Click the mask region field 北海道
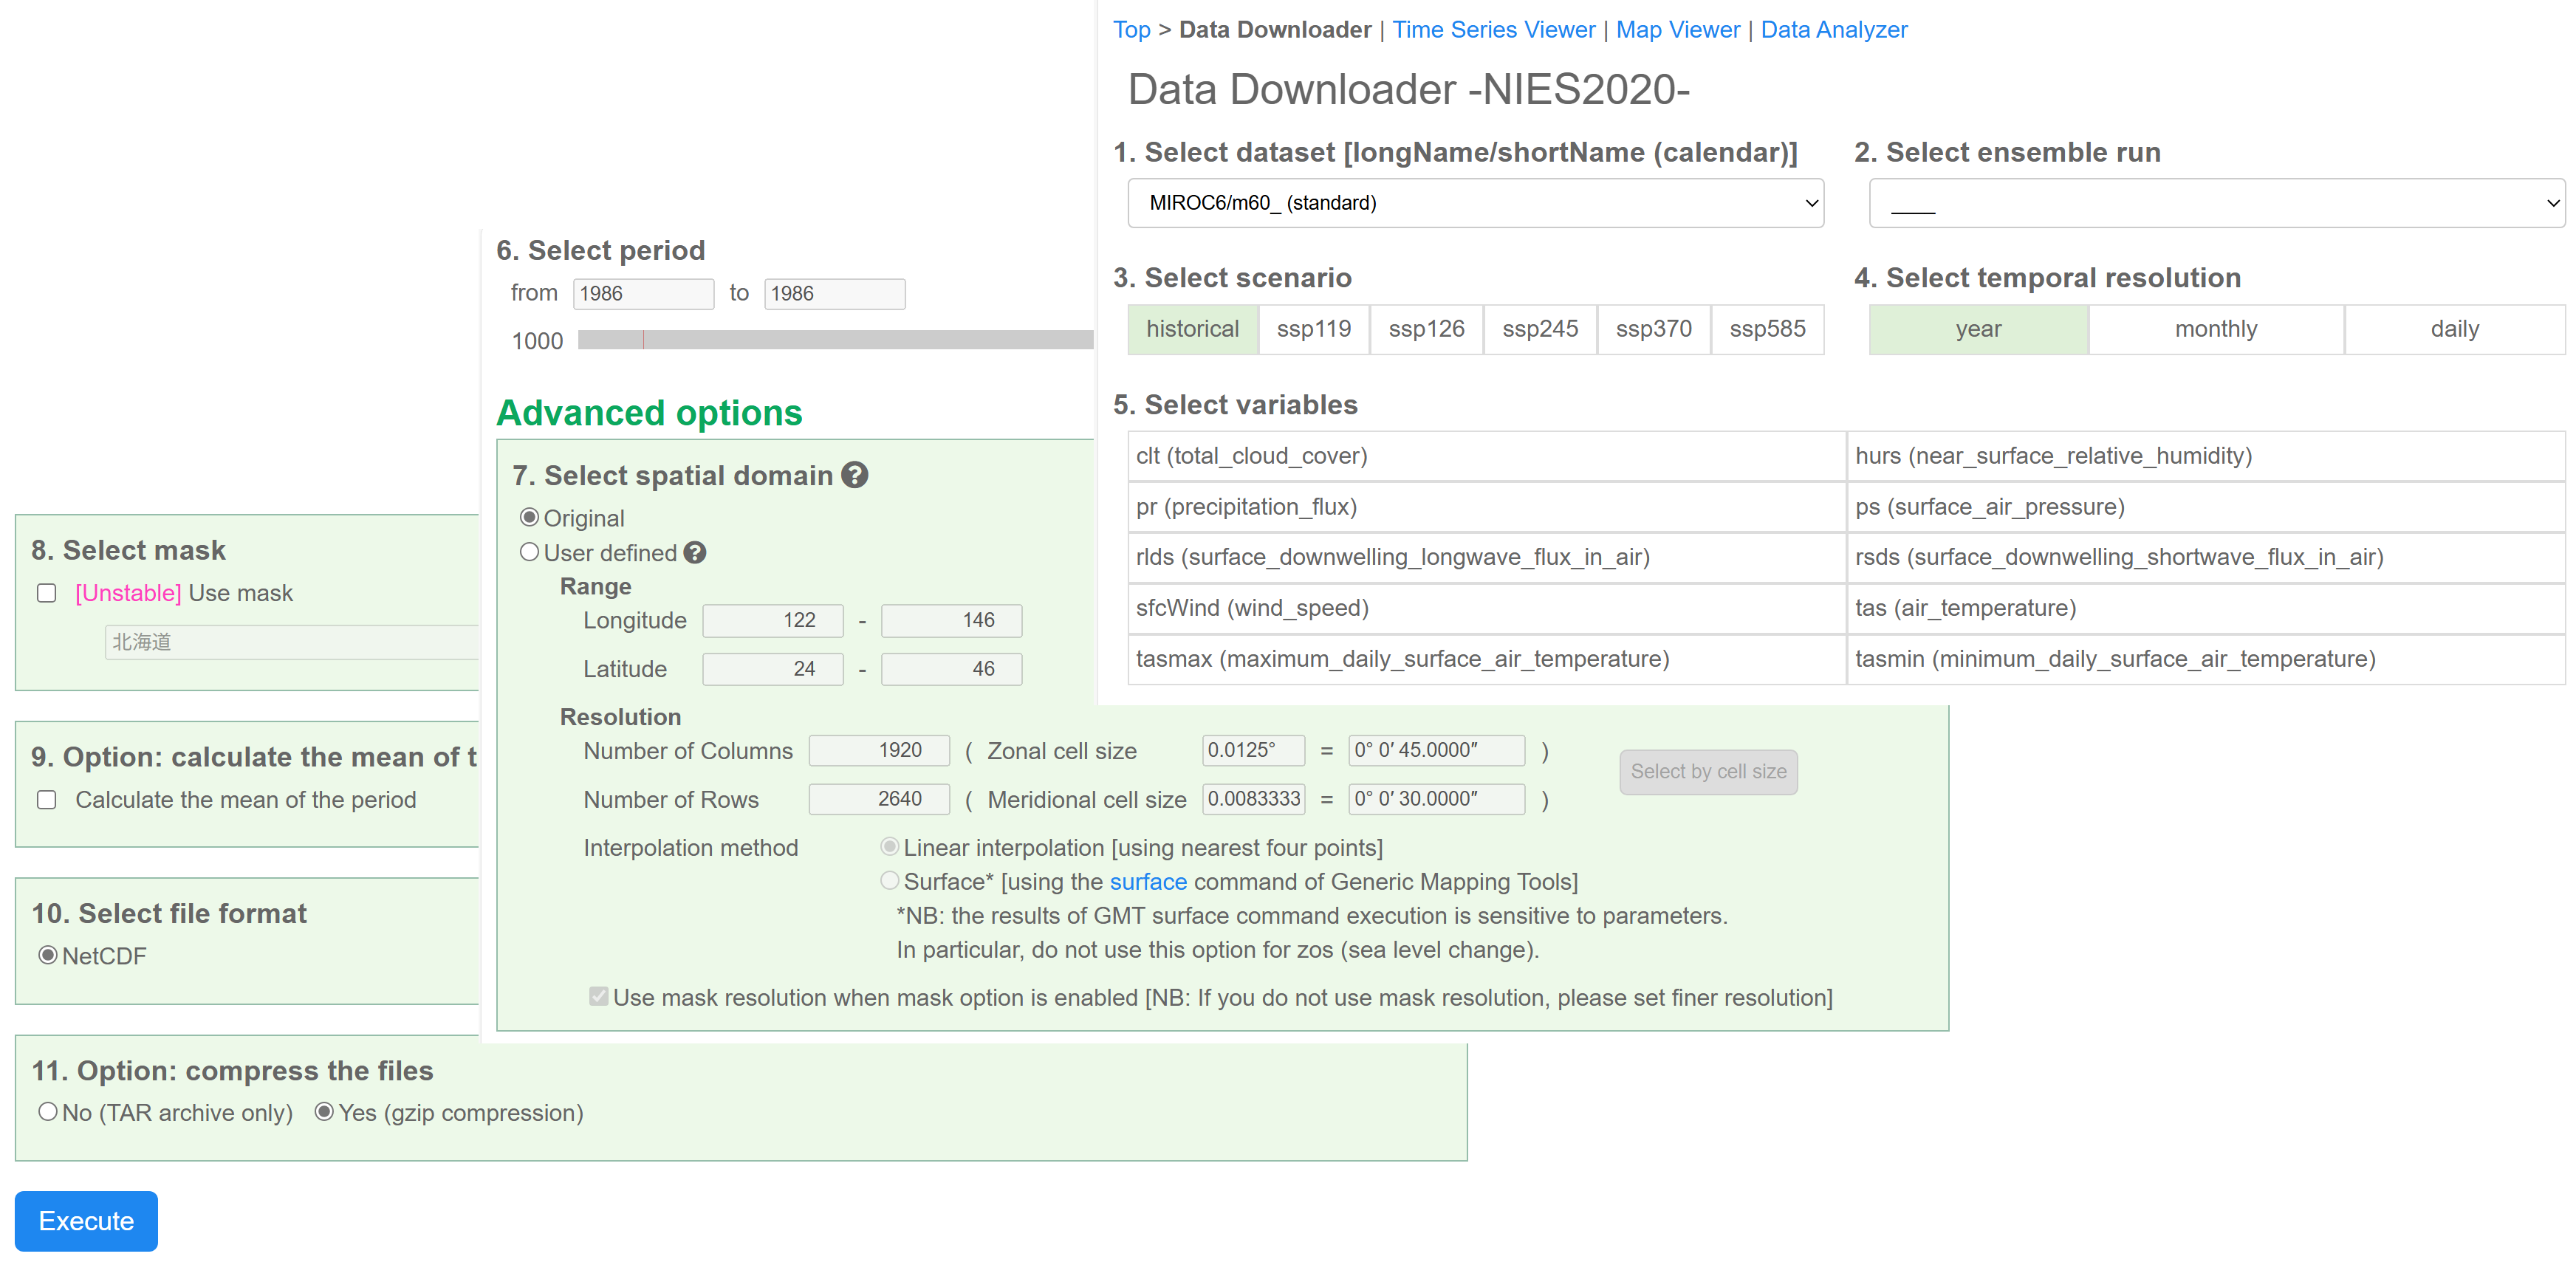Image resolution: width=2576 pixels, height=1262 pixels. click(x=291, y=642)
